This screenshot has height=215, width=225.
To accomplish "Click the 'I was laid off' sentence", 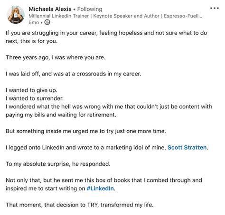I will coord(73,74).
